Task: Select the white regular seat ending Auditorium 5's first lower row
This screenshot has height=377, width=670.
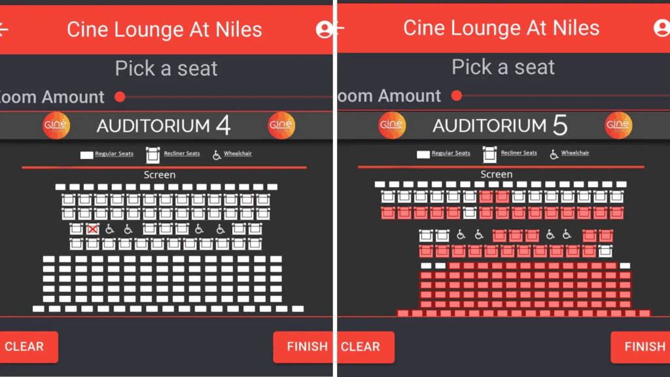Action: (625, 266)
